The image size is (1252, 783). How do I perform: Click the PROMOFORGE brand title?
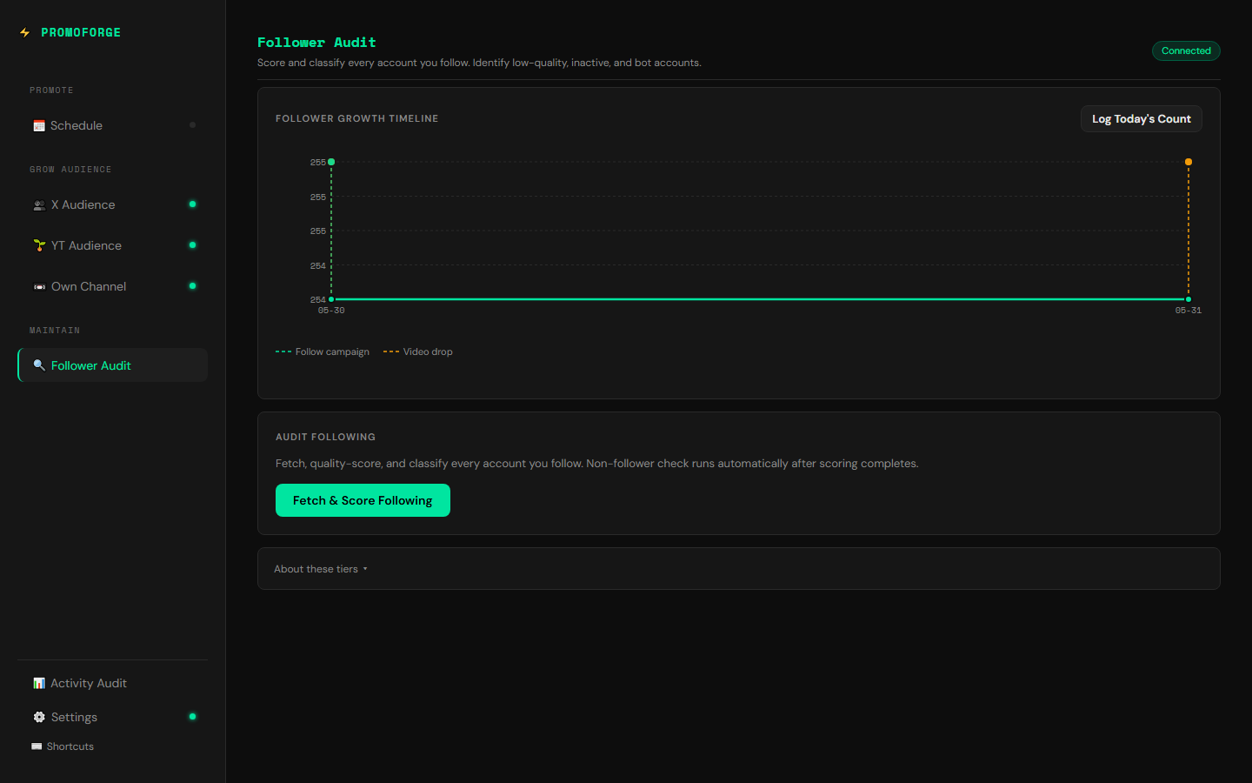pyautogui.click(x=81, y=32)
